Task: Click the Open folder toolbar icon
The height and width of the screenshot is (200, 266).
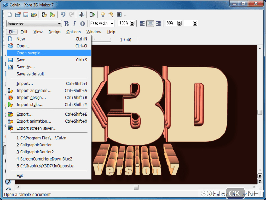Action: point(18,15)
